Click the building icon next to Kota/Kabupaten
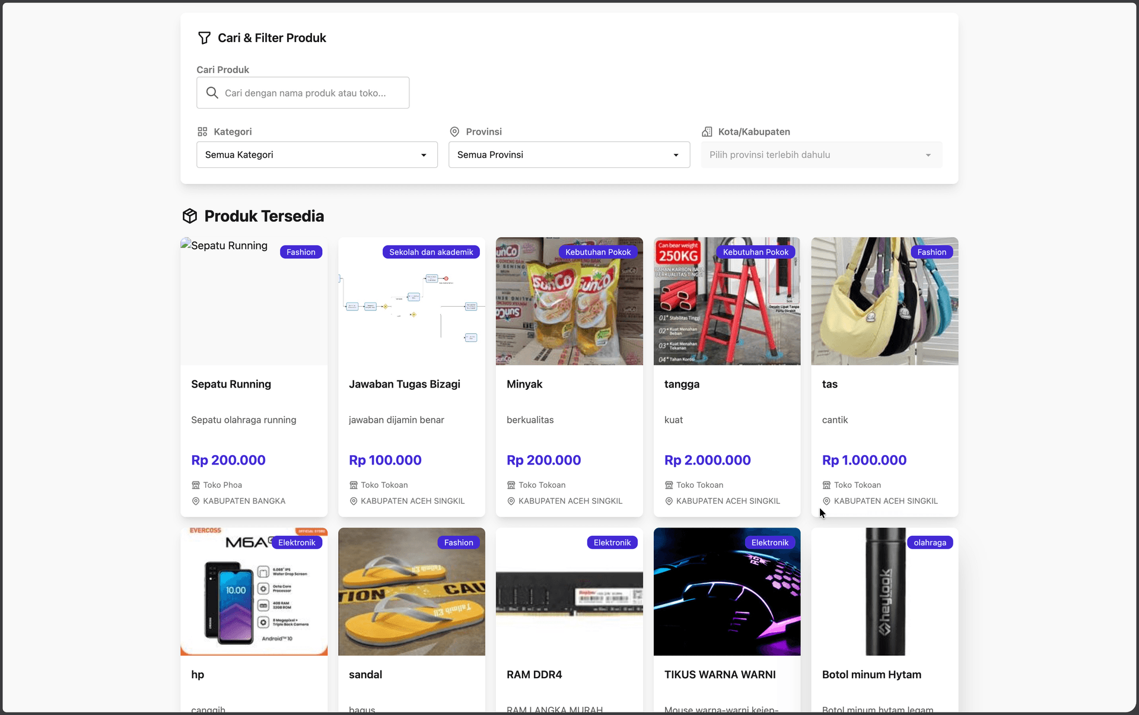The image size is (1139, 715). 707,132
